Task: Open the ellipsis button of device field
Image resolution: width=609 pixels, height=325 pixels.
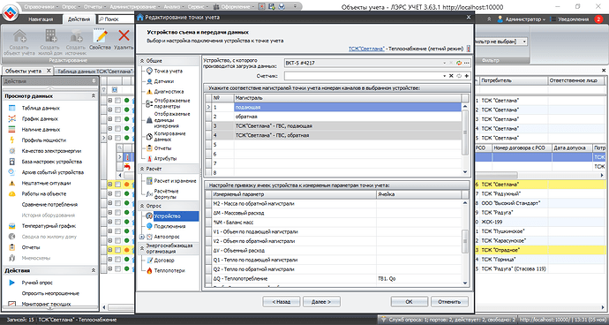Action: coord(466,63)
